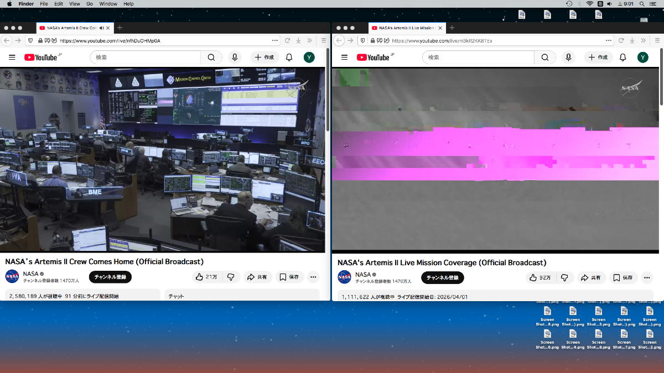
Task: Reload the page in right browser window
Action: click(621, 40)
